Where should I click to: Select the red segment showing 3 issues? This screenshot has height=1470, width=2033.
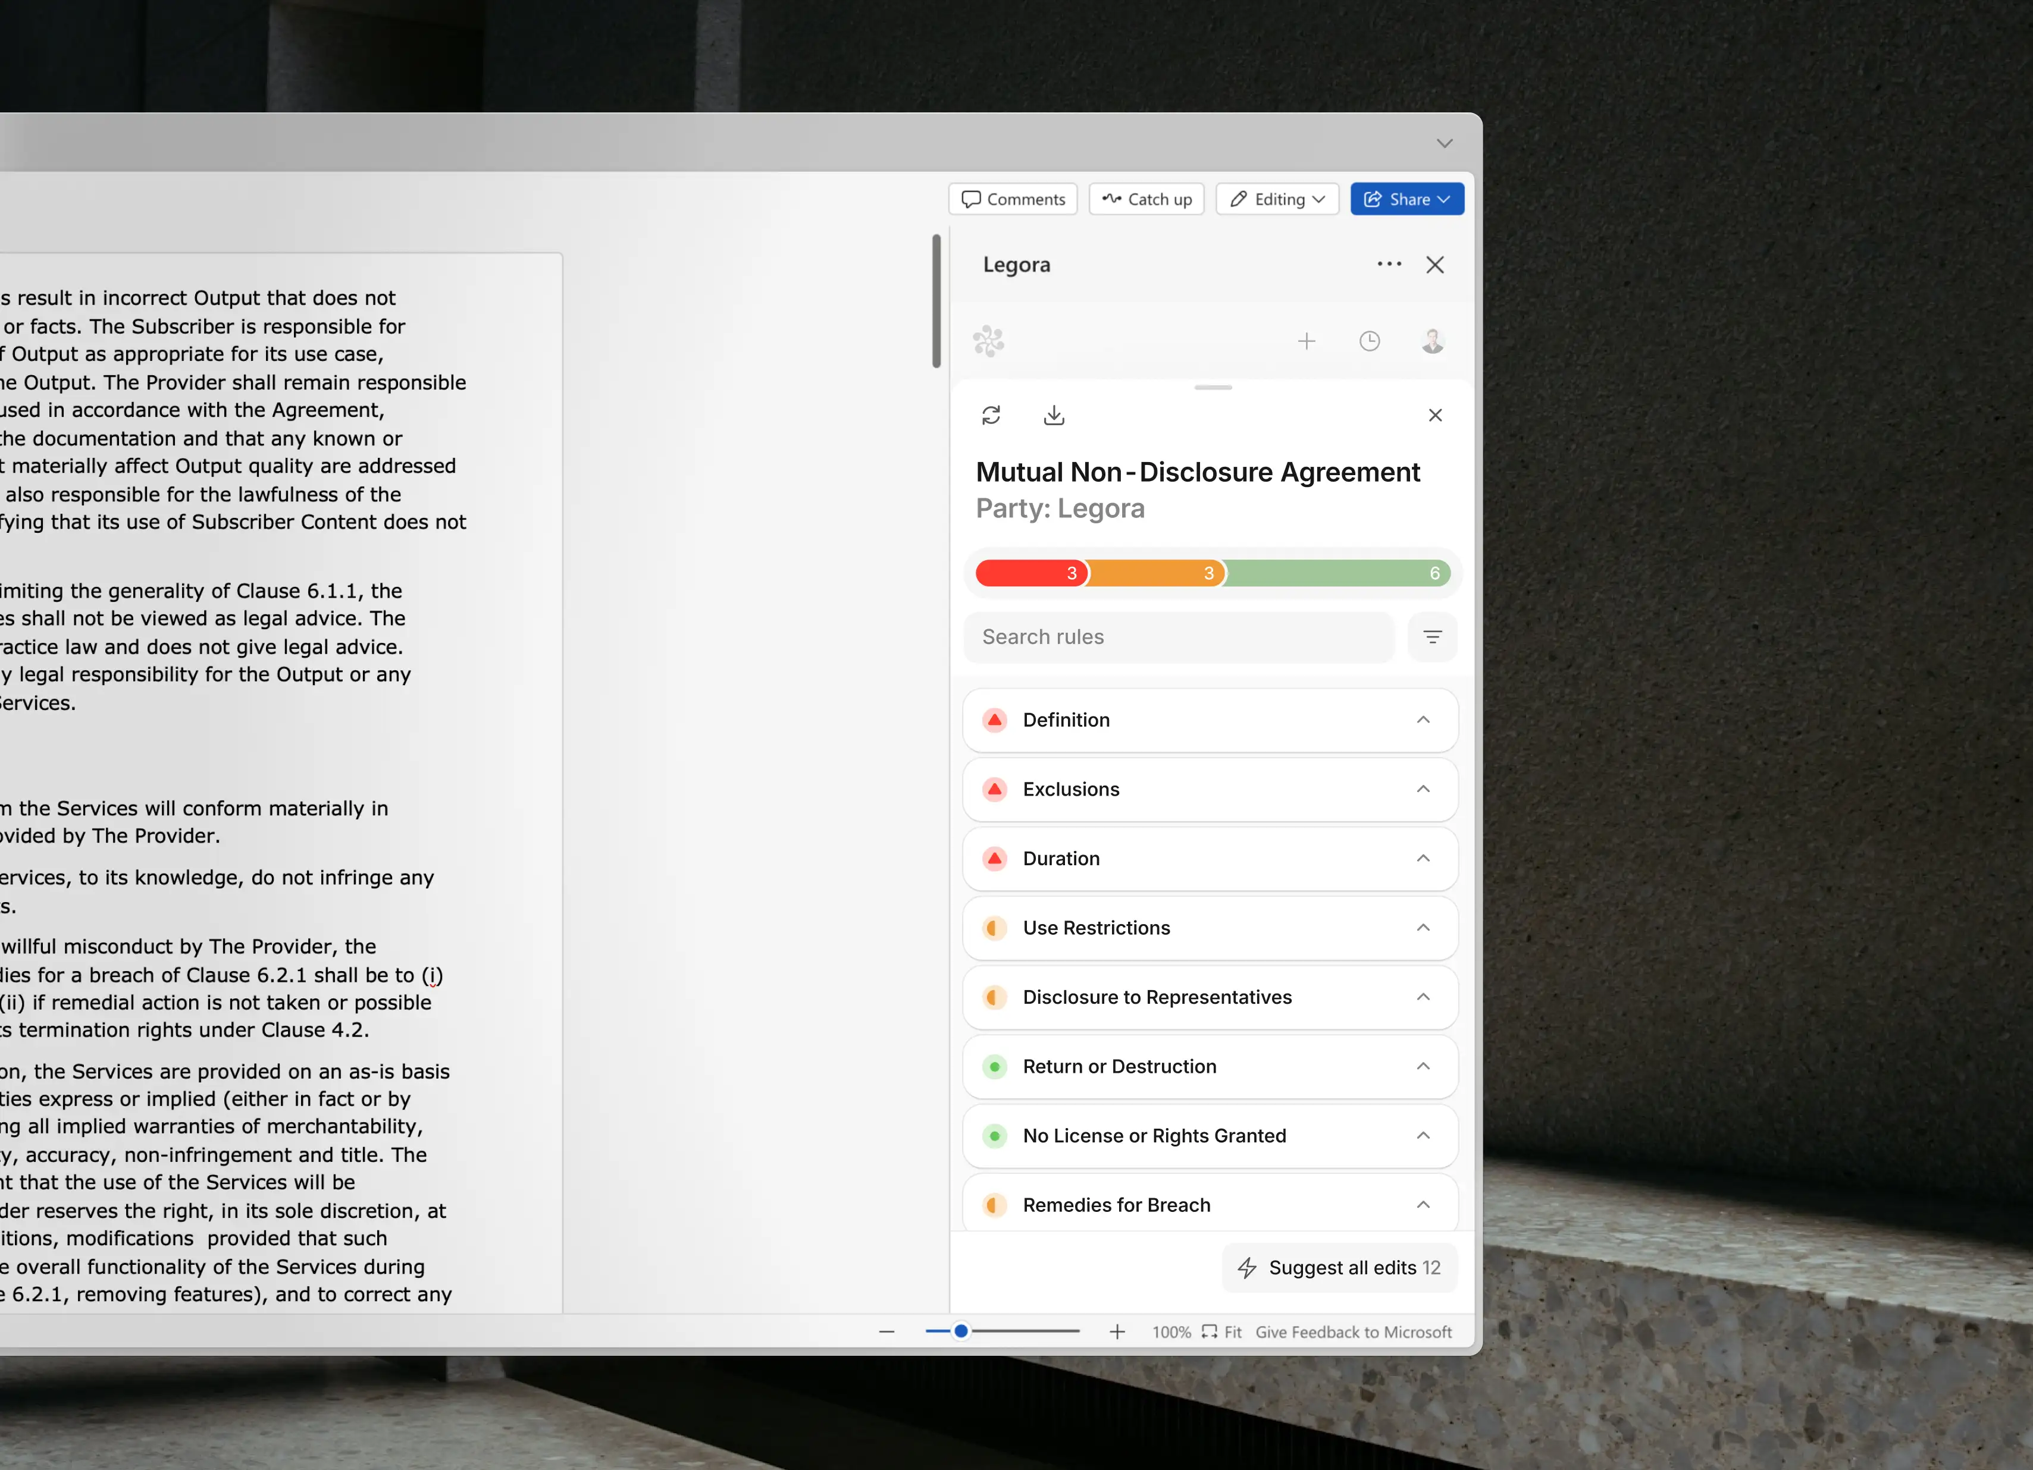pos(1032,573)
